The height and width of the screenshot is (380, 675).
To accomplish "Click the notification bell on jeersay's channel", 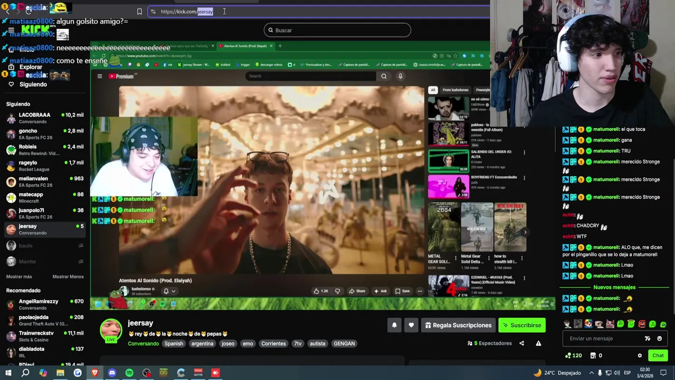I will pyautogui.click(x=394, y=325).
